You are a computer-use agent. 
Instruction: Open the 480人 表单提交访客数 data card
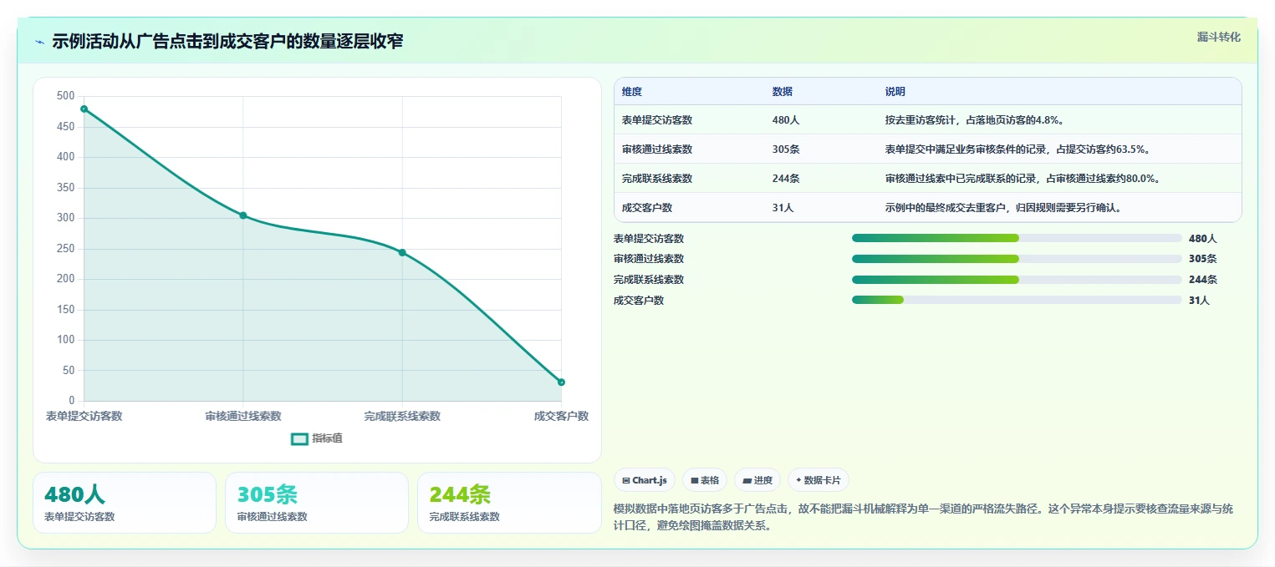125,503
